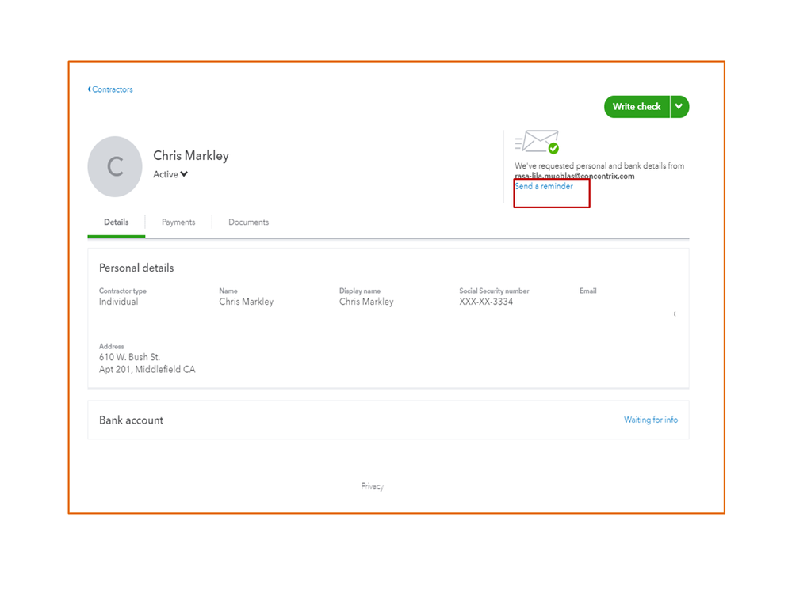This screenshot has width=792, height=593.
Task: Click the Display name value Chris Markley
Action: click(366, 302)
